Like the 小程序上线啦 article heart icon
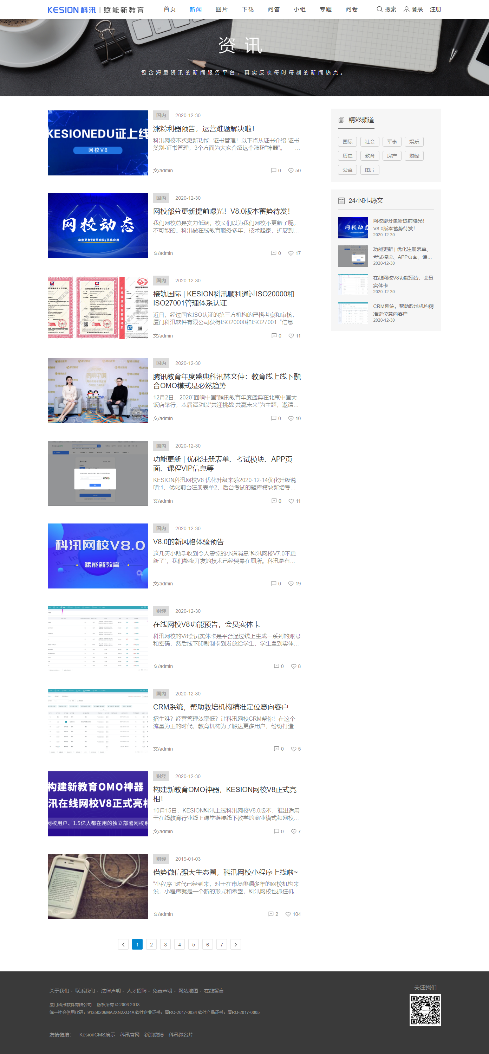Screen dimensions: 489x1054 (288, 914)
